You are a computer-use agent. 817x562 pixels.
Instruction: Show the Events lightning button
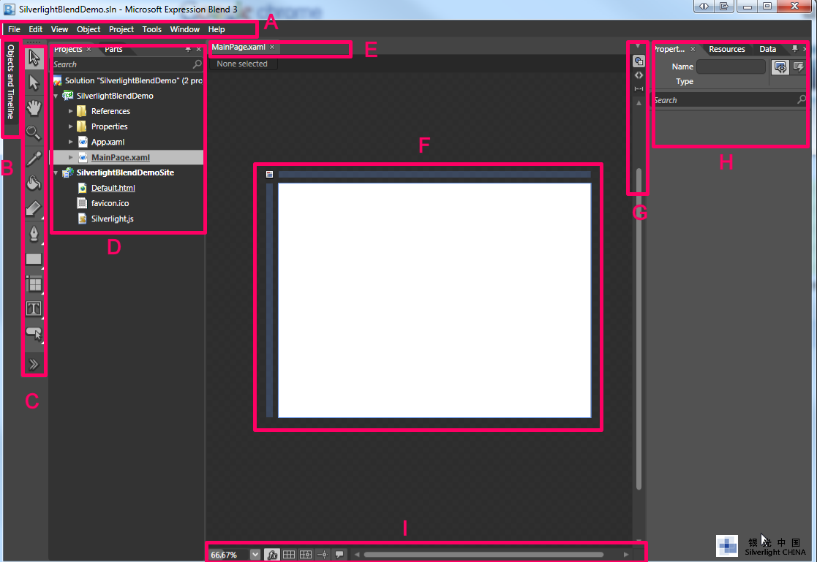tap(798, 67)
